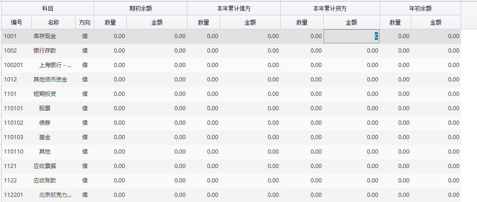
Task: Click the active edit cell in row 1001
Action: tap(351, 36)
